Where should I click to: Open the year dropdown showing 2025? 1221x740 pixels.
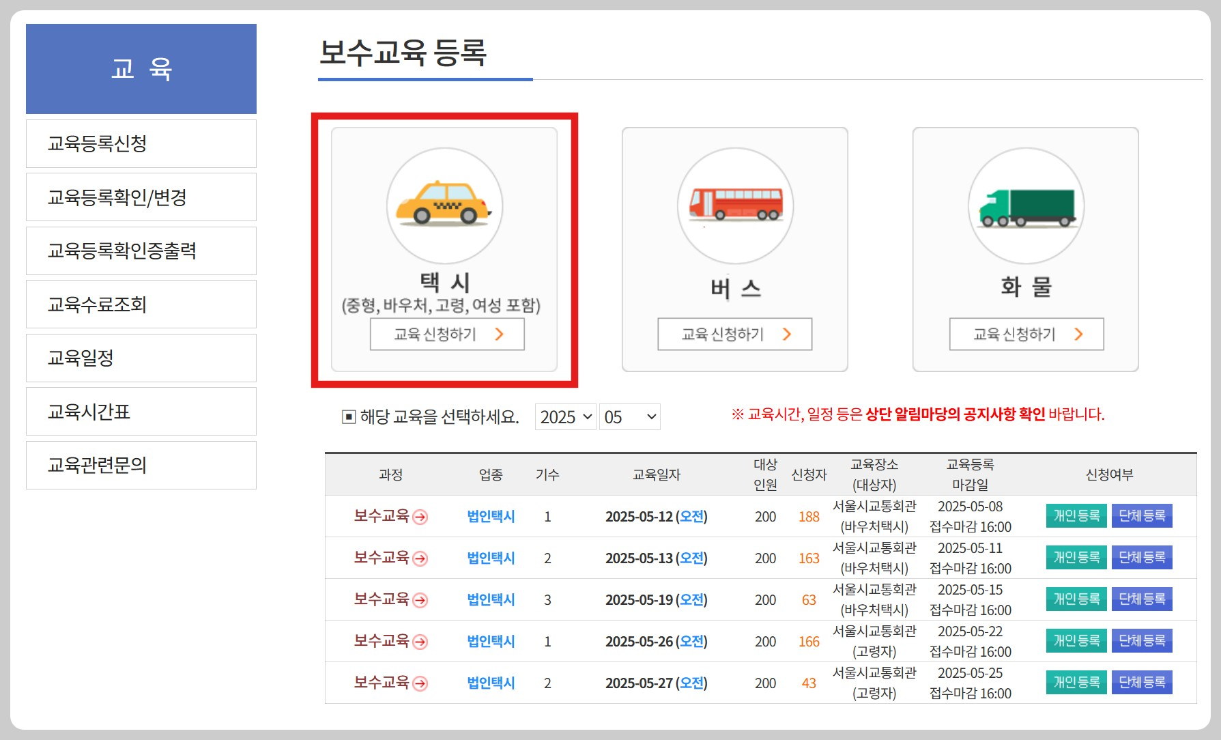[x=565, y=416]
